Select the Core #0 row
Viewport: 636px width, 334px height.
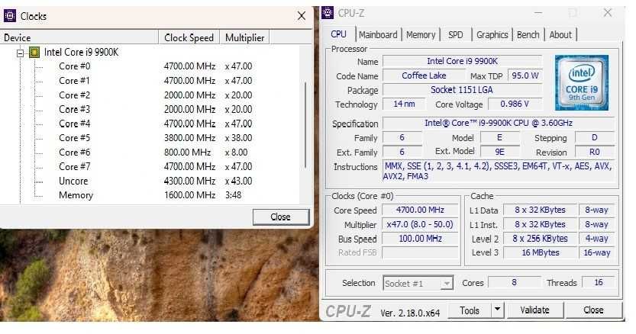point(75,66)
